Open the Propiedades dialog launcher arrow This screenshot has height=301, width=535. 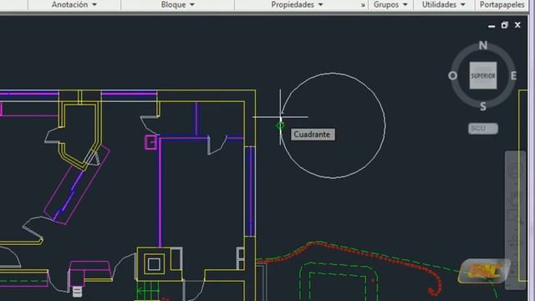pos(363,5)
